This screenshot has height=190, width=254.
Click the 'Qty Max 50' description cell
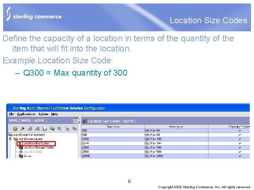pyautogui.click(x=176, y=131)
